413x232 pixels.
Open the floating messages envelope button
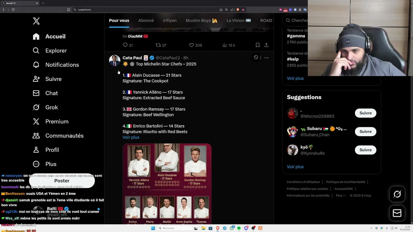397,213
